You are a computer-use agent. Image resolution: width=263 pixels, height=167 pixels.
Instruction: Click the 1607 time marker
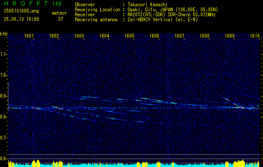(179, 36)
